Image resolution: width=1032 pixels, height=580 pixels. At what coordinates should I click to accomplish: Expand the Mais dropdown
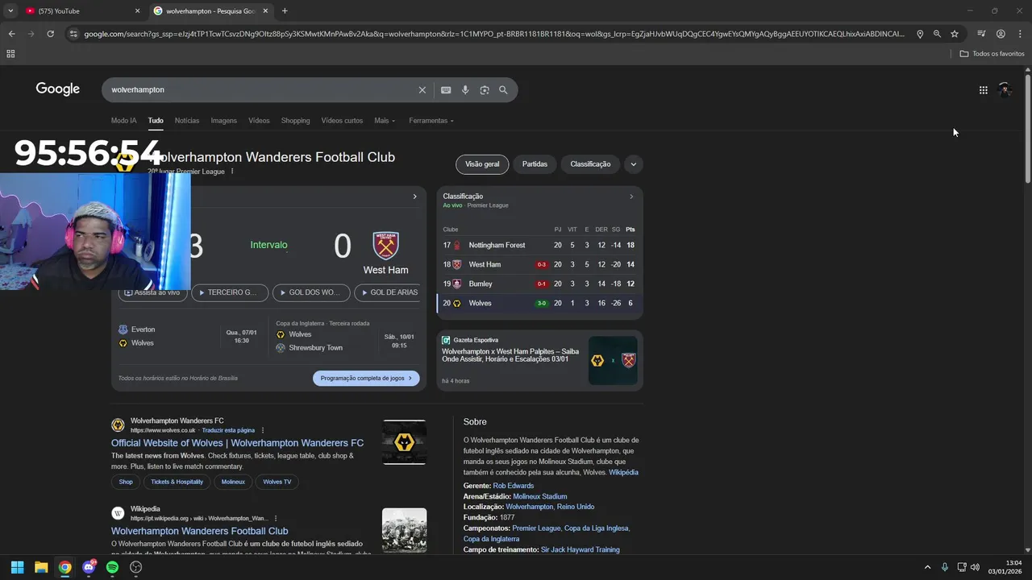pos(385,121)
